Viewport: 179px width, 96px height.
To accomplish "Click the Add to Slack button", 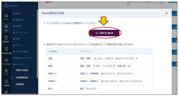I will coord(104,33).
